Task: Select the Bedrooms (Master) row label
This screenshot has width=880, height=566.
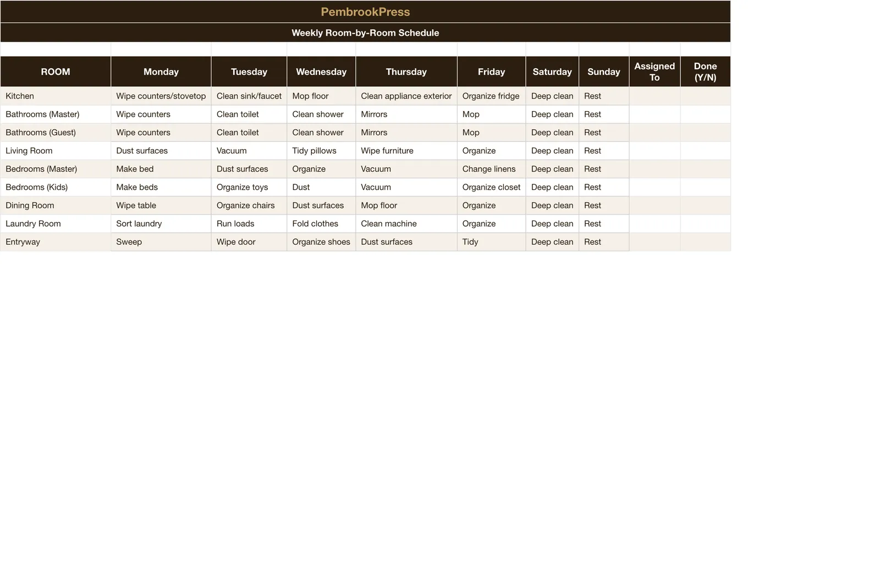Action: coord(56,168)
